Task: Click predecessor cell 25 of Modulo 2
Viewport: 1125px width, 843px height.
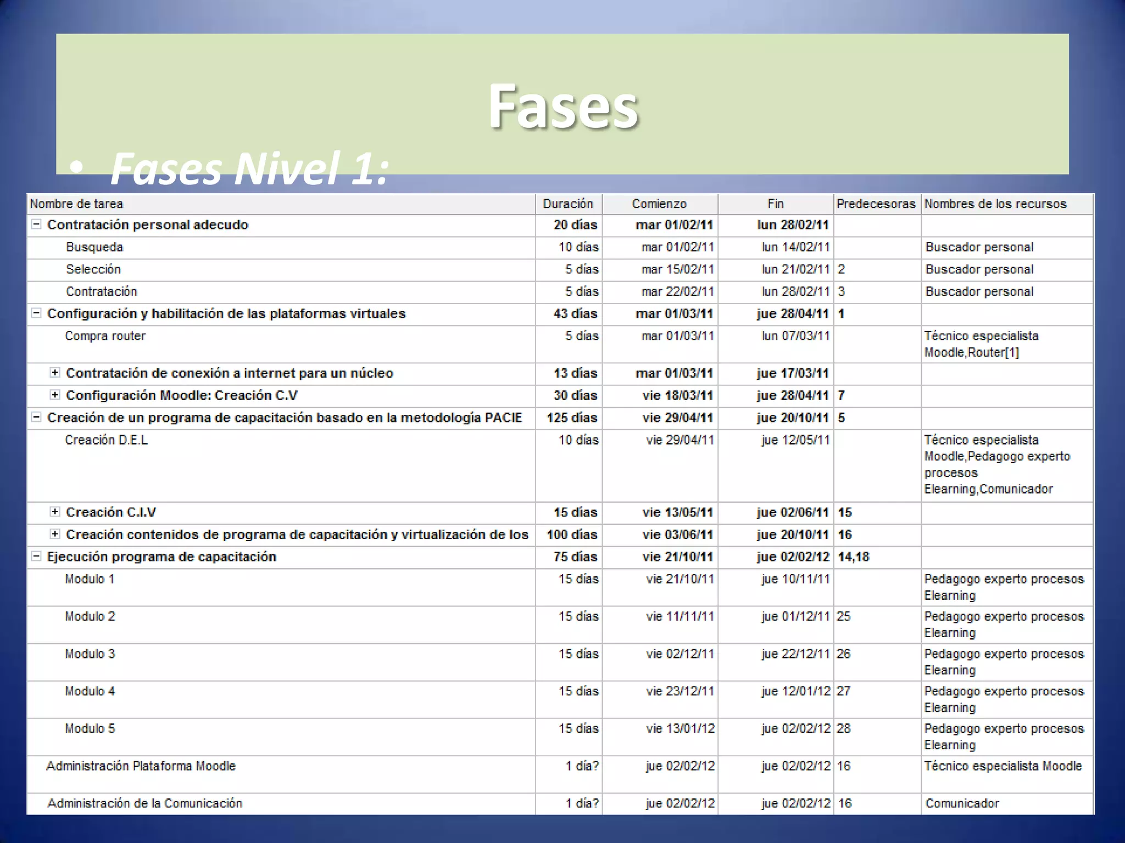Action: point(877,625)
